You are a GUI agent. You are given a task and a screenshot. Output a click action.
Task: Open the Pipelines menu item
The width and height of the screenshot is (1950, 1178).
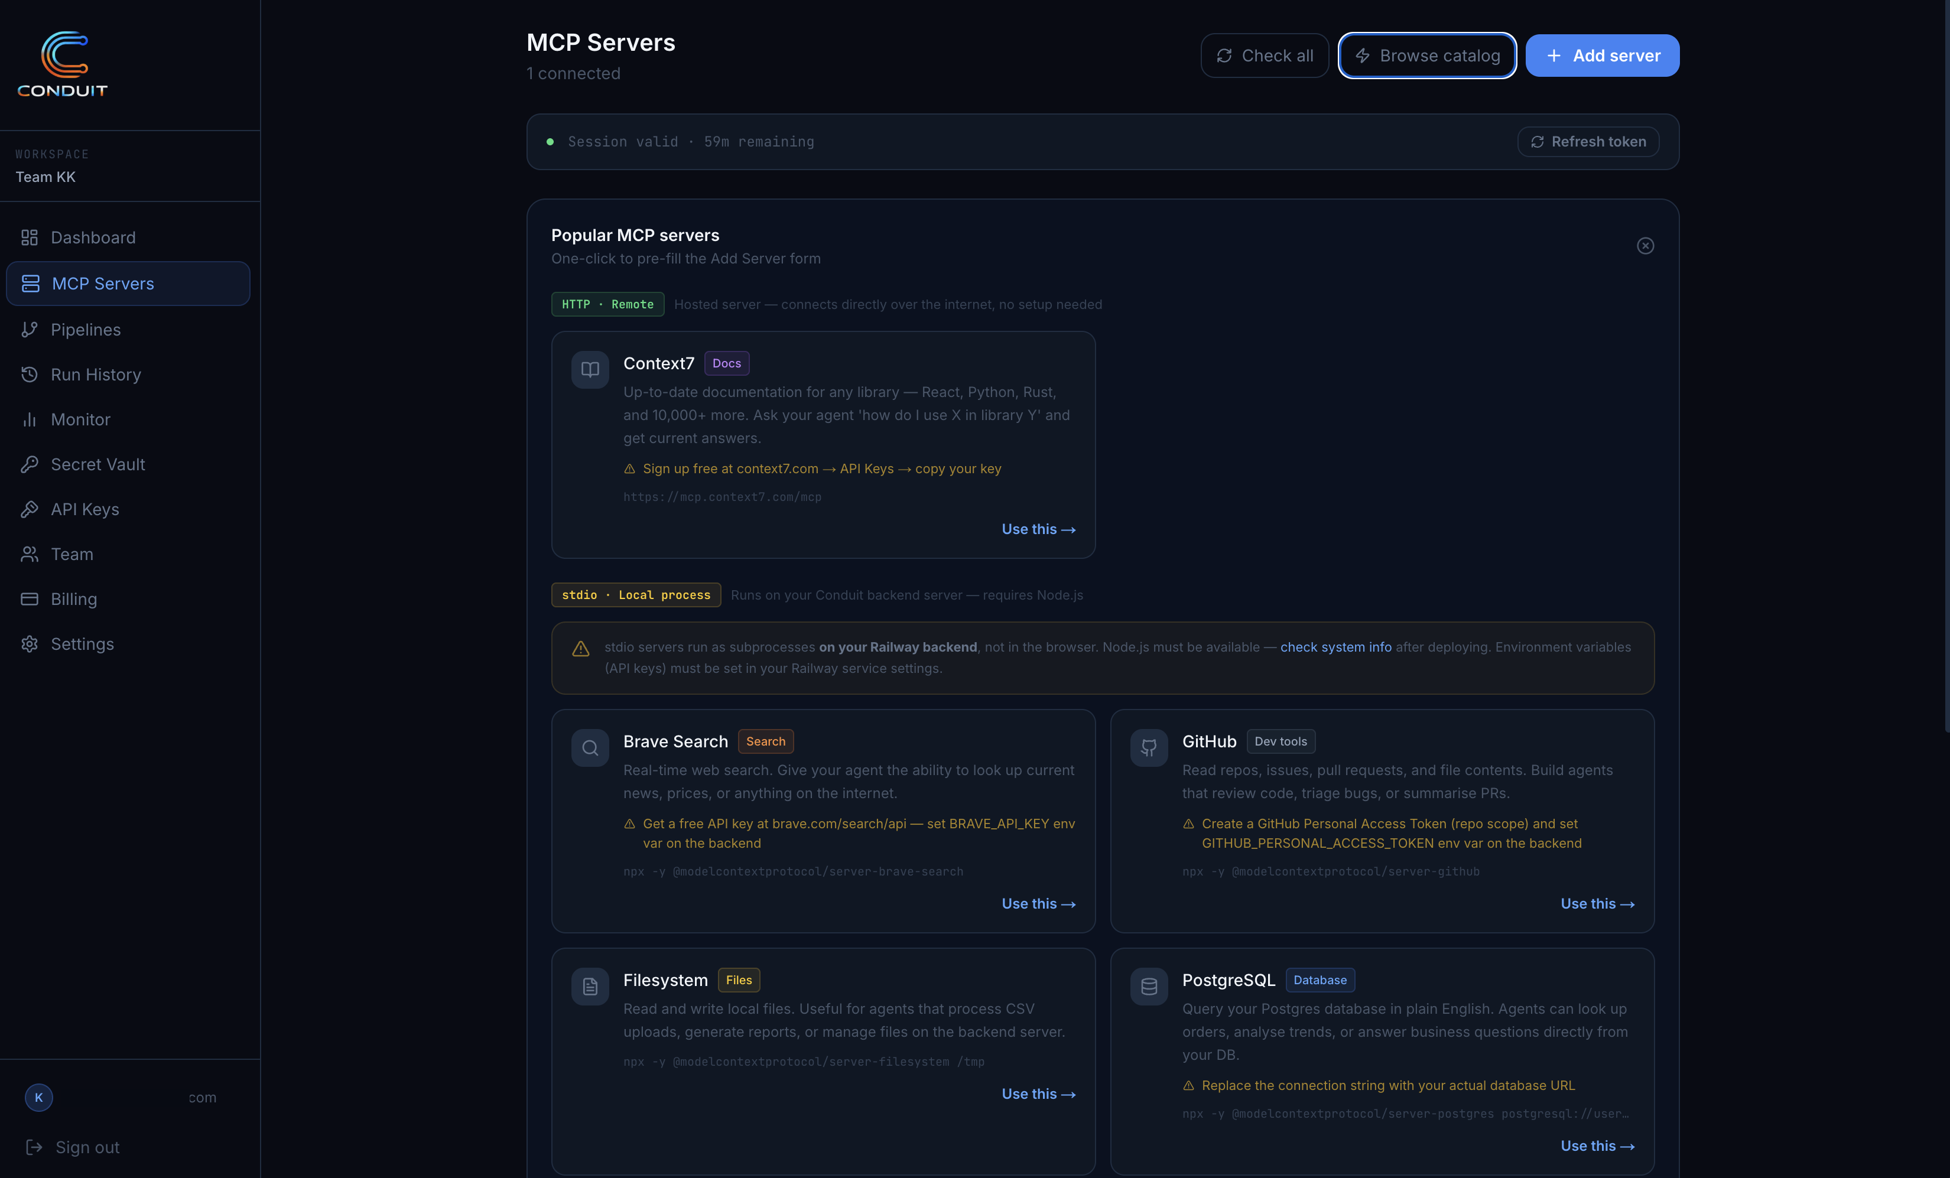click(86, 330)
